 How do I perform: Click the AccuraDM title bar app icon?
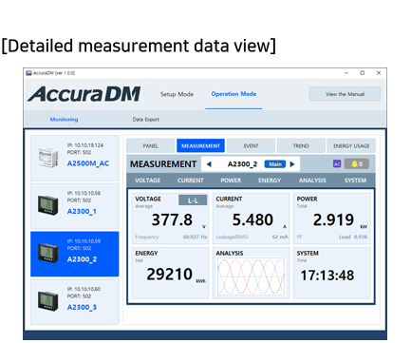[x=28, y=73]
